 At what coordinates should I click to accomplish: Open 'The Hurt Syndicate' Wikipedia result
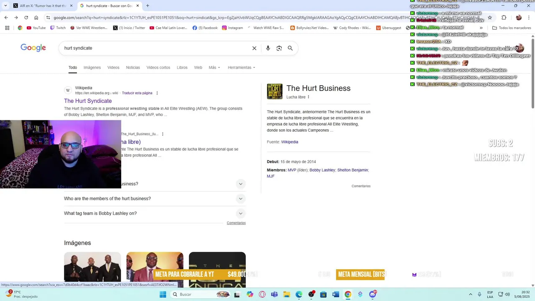click(88, 101)
